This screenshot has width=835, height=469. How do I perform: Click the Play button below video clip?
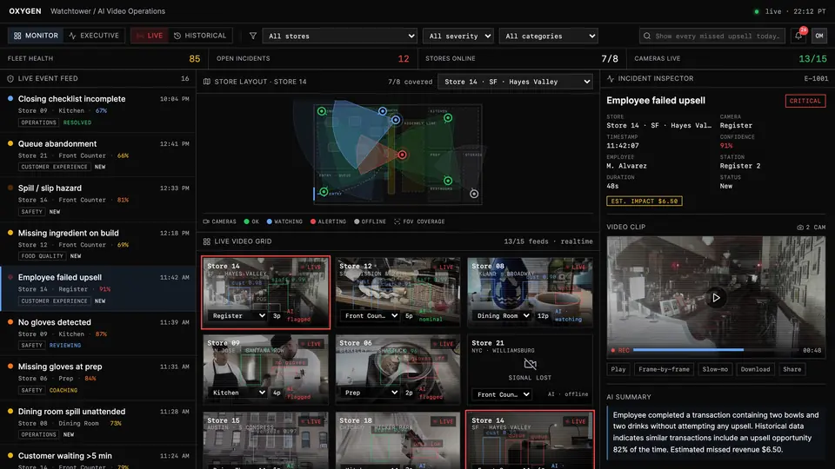tap(618, 370)
